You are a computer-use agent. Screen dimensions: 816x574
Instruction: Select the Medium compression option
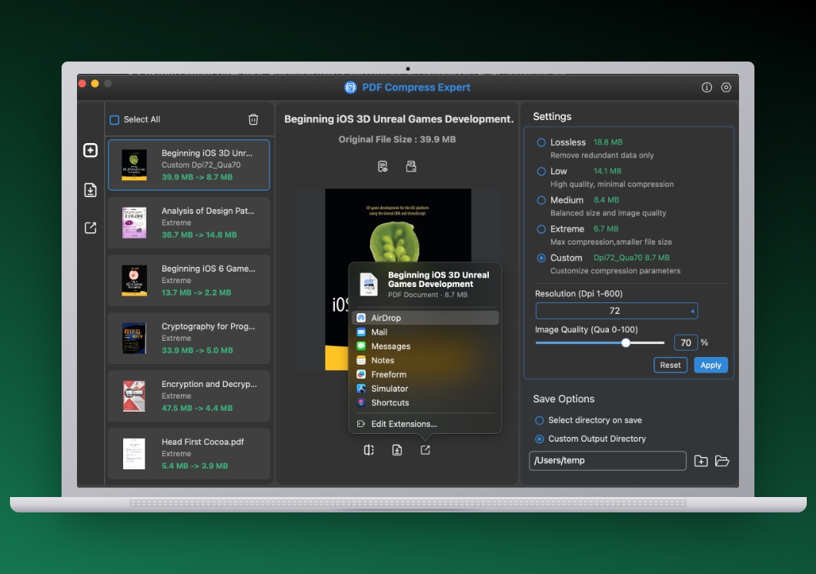(x=541, y=200)
